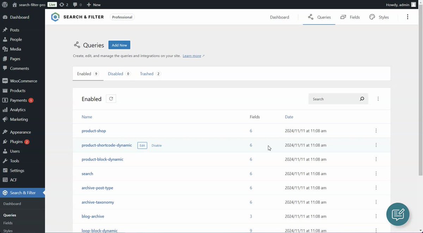423x233 pixels.
Task: Click the WordPress logo in admin bar
Action: 5,5
